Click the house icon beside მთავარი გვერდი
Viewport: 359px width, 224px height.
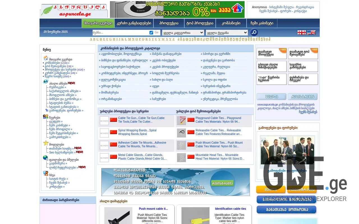(x=46, y=58)
